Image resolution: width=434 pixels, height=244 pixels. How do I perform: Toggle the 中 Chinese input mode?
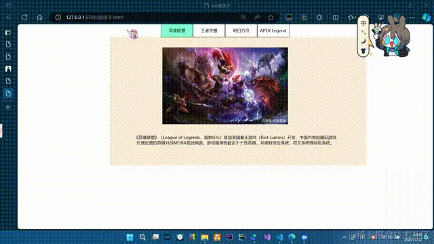(363, 23)
